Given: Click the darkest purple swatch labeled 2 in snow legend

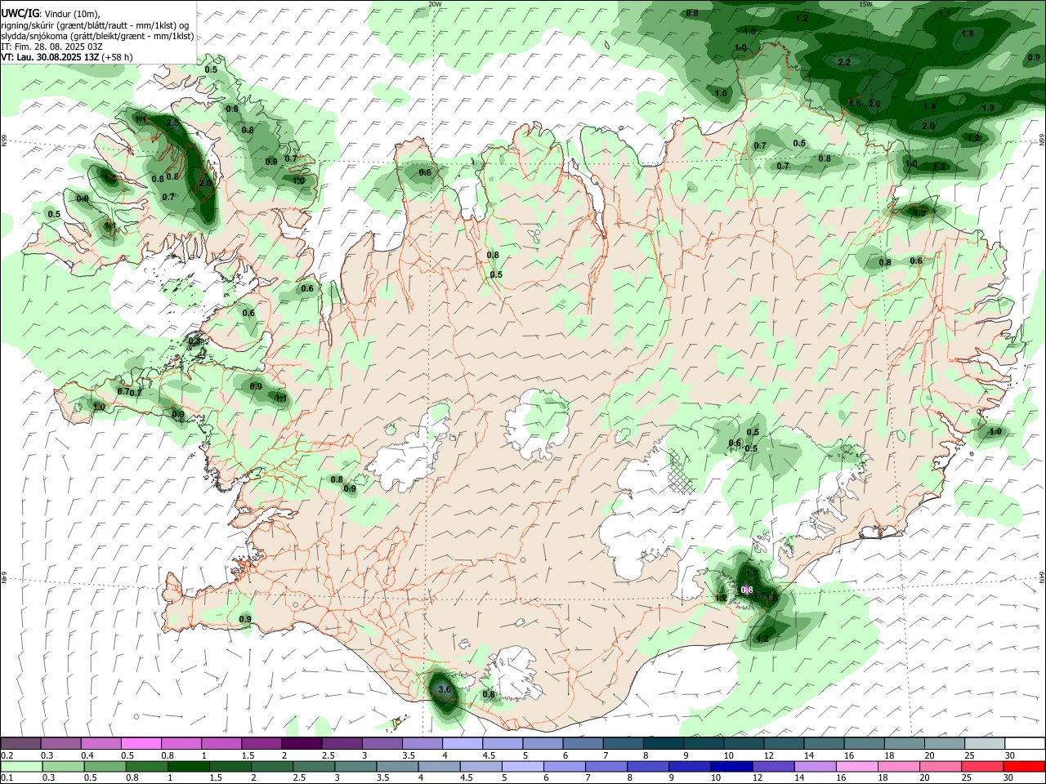Looking at the screenshot, I should (x=302, y=744).
